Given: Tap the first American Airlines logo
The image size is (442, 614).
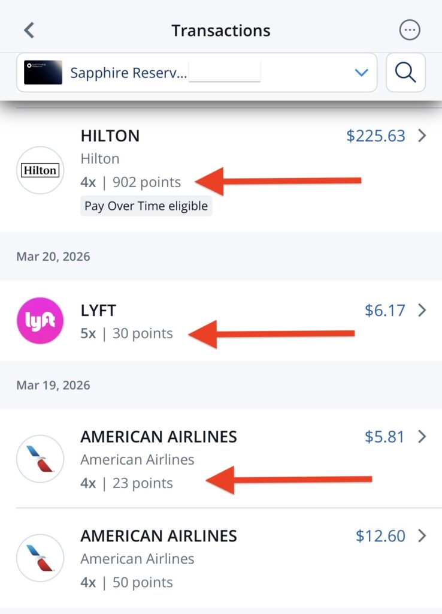Looking at the screenshot, I should 40,459.
